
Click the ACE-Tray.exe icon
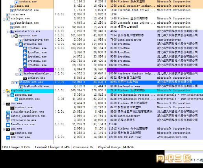coord(8,138)
